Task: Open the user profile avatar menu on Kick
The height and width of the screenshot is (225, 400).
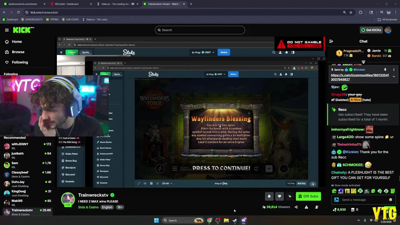Action: (x=388, y=30)
